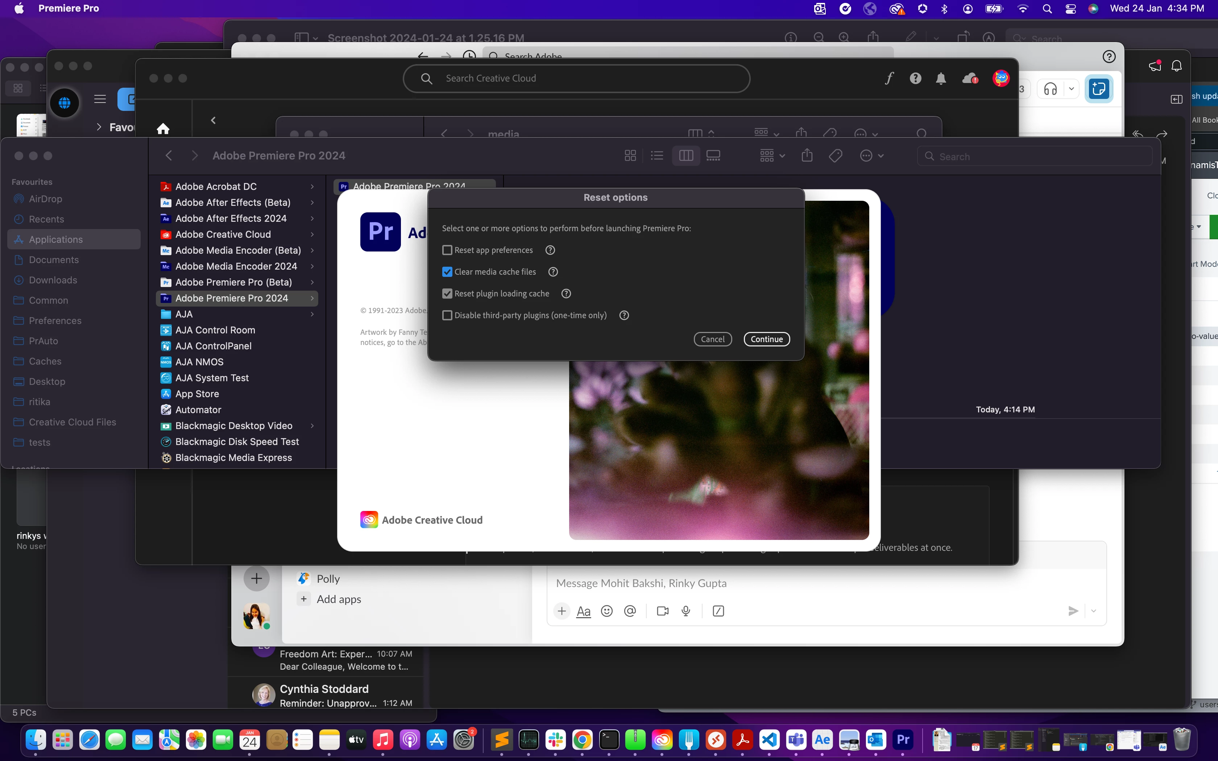This screenshot has width=1218, height=761.
Task: Select Downloads in Finder sidebar
Action: click(53, 280)
